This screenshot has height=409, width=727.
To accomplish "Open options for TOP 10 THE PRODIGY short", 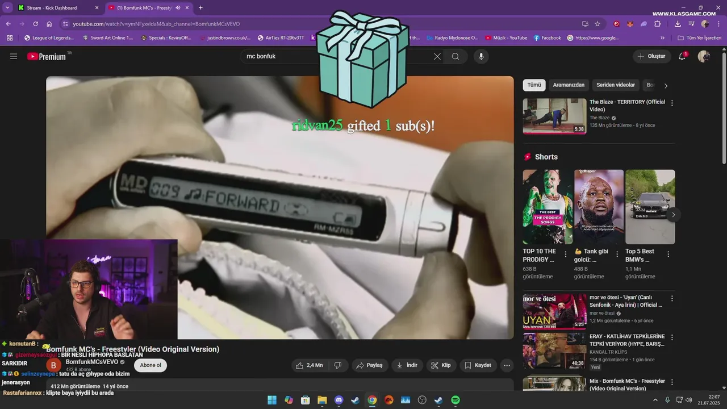I will [x=565, y=254].
